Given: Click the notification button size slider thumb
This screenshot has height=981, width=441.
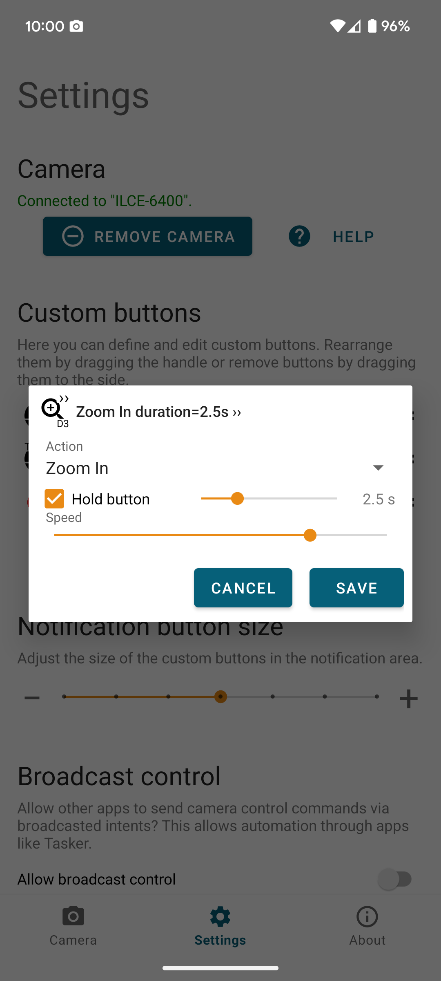Looking at the screenshot, I should tap(220, 697).
